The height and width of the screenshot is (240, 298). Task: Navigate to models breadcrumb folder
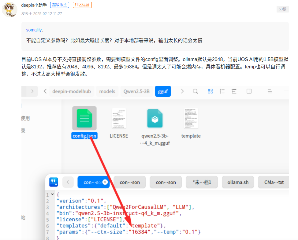[x=107, y=91]
